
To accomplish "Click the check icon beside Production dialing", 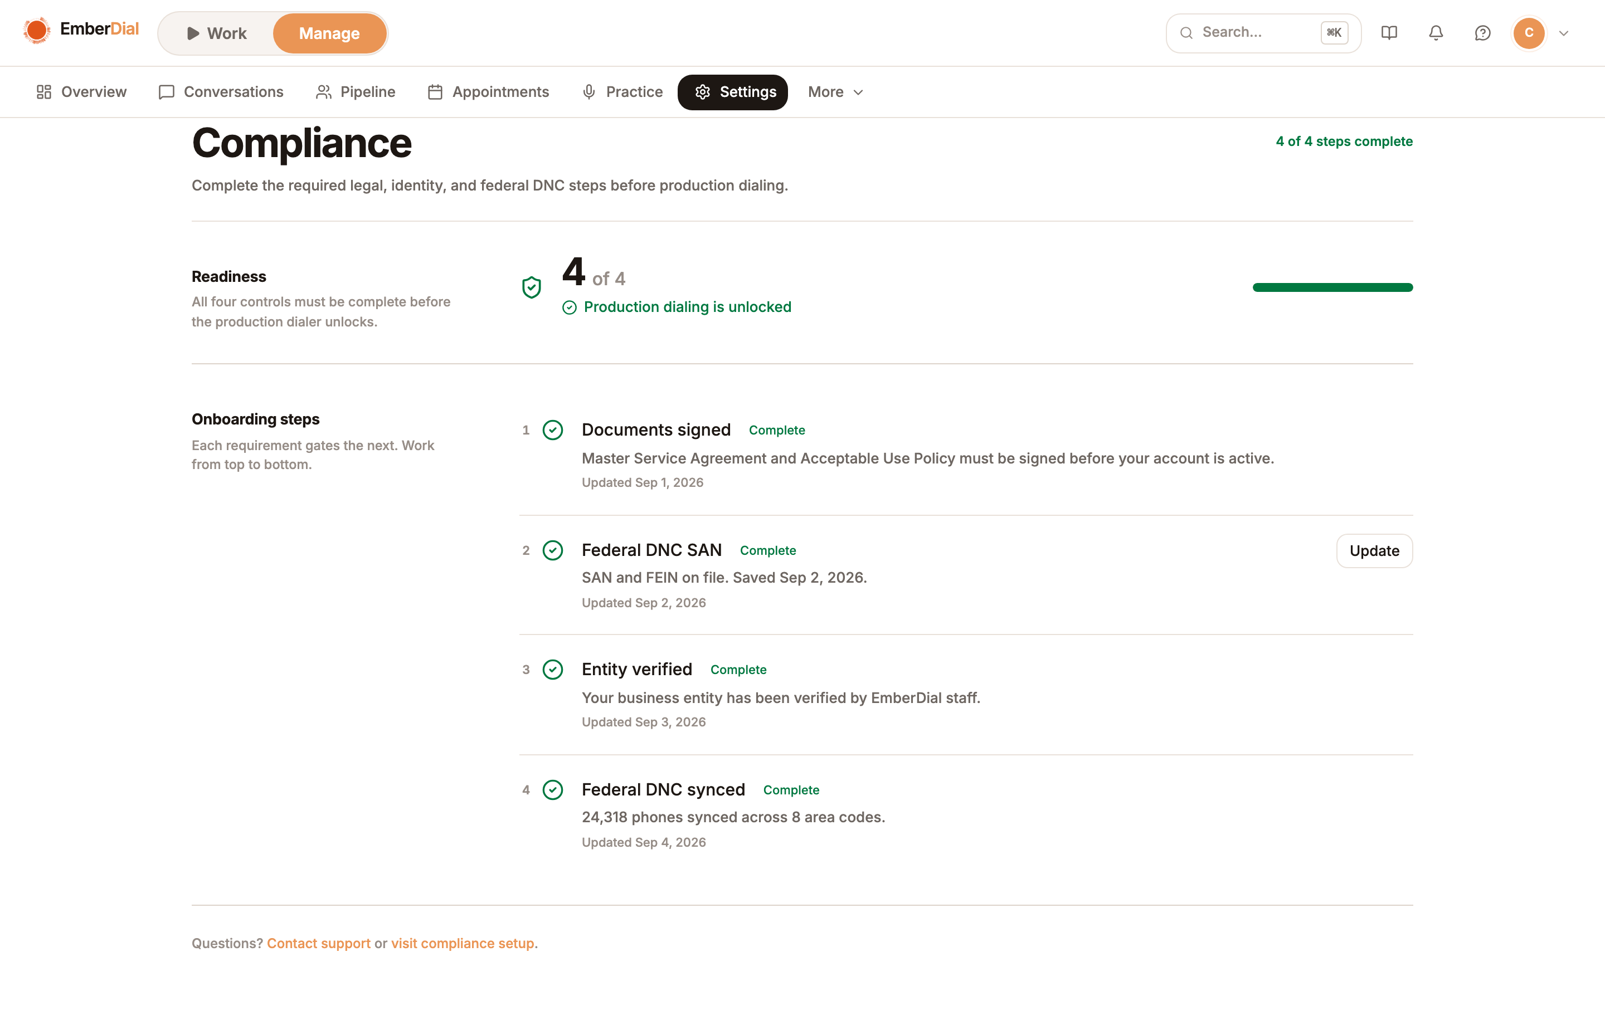I will pyautogui.click(x=569, y=307).
